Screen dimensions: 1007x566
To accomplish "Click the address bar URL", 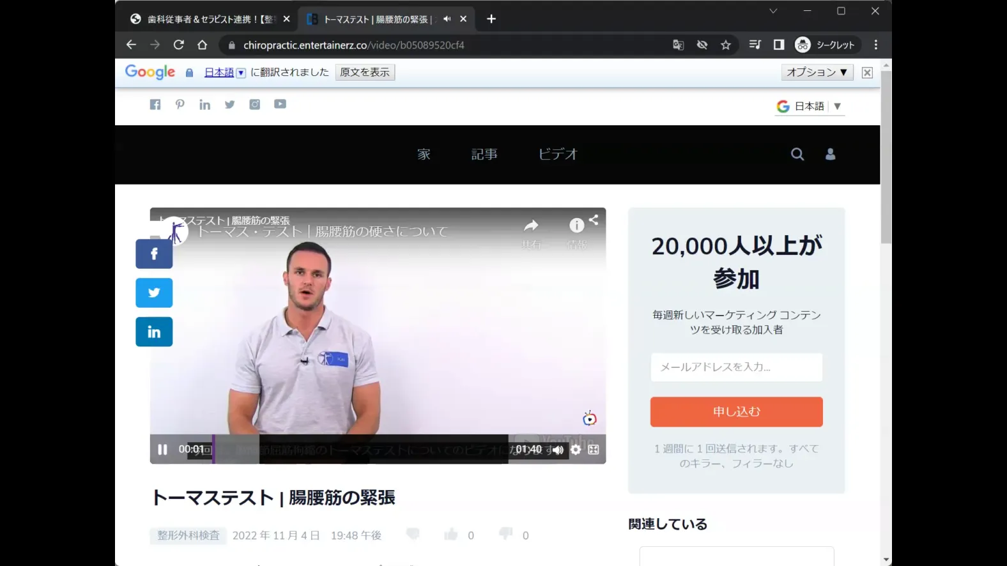I will coord(354,45).
